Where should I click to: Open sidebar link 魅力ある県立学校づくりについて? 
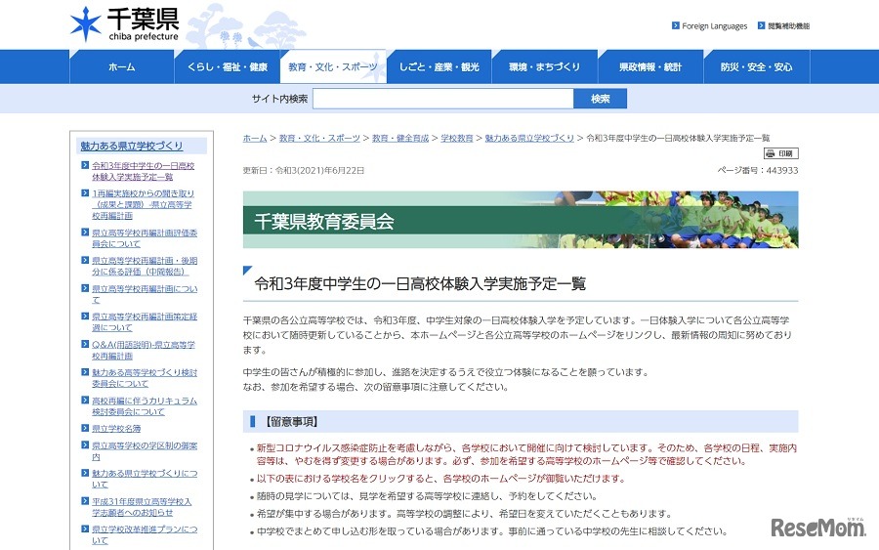coord(145,479)
